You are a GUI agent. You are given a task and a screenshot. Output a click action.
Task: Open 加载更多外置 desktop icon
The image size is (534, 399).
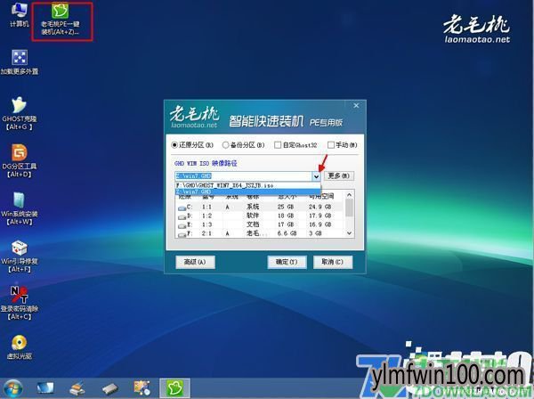(20, 62)
